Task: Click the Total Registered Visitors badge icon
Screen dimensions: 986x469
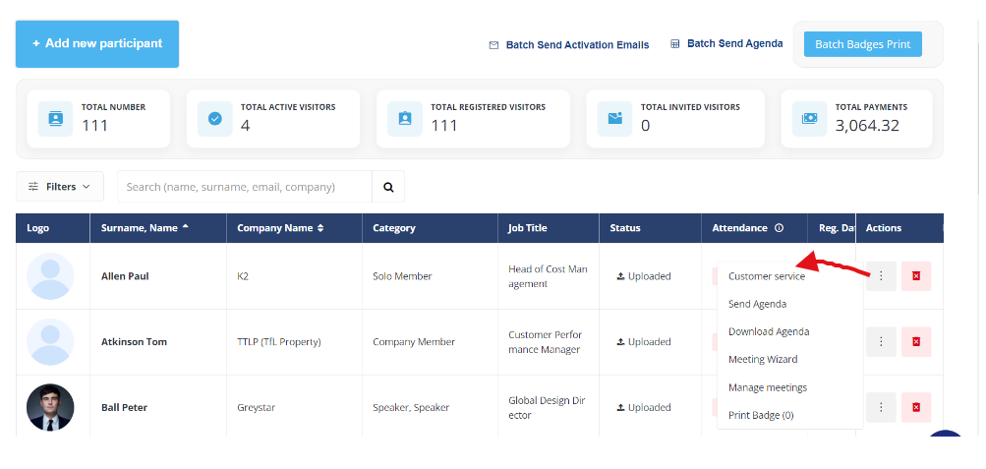Action: pos(405,118)
